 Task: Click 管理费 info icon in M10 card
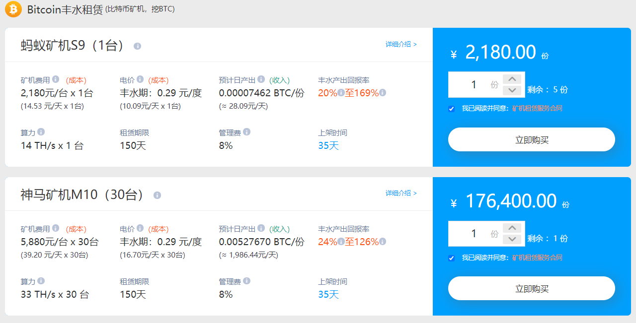tap(246, 281)
